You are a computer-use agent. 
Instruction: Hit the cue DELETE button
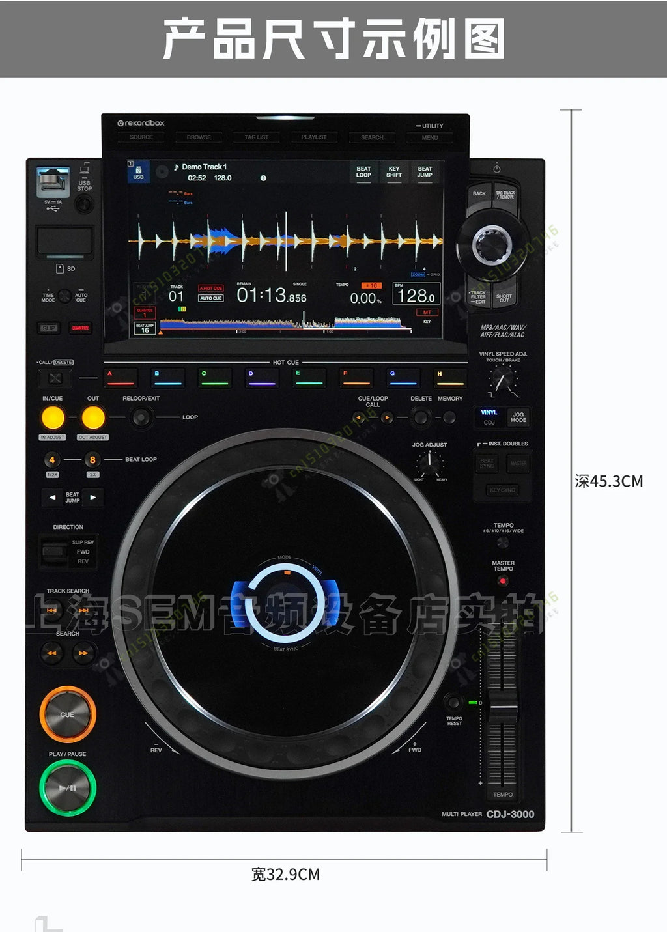[x=421, y=417]
